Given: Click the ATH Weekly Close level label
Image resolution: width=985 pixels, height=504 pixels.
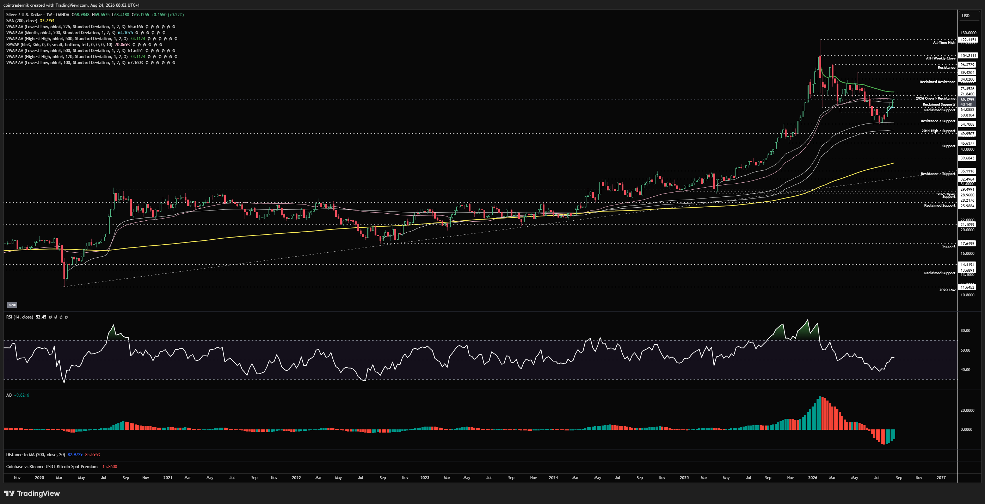Looking at the screenshot, I should [x=940, y=58].
